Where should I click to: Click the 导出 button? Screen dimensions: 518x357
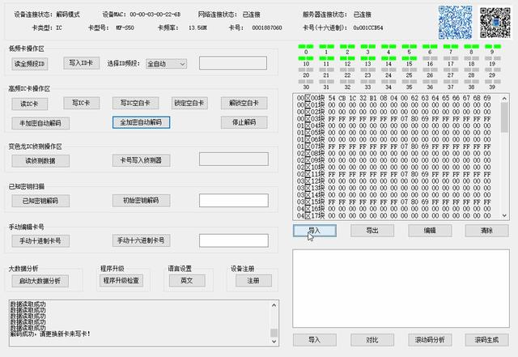pos(372,231)
